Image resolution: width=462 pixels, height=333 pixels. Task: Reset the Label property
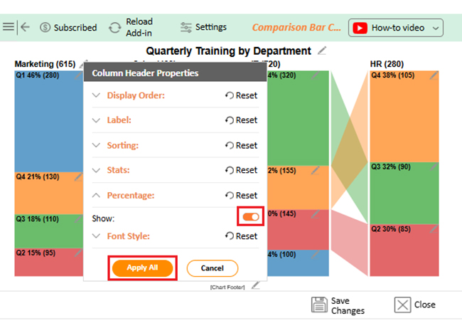click(x=241, y=120)
